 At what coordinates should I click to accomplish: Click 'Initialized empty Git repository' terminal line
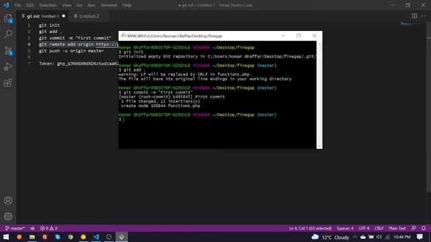[217, 56]
